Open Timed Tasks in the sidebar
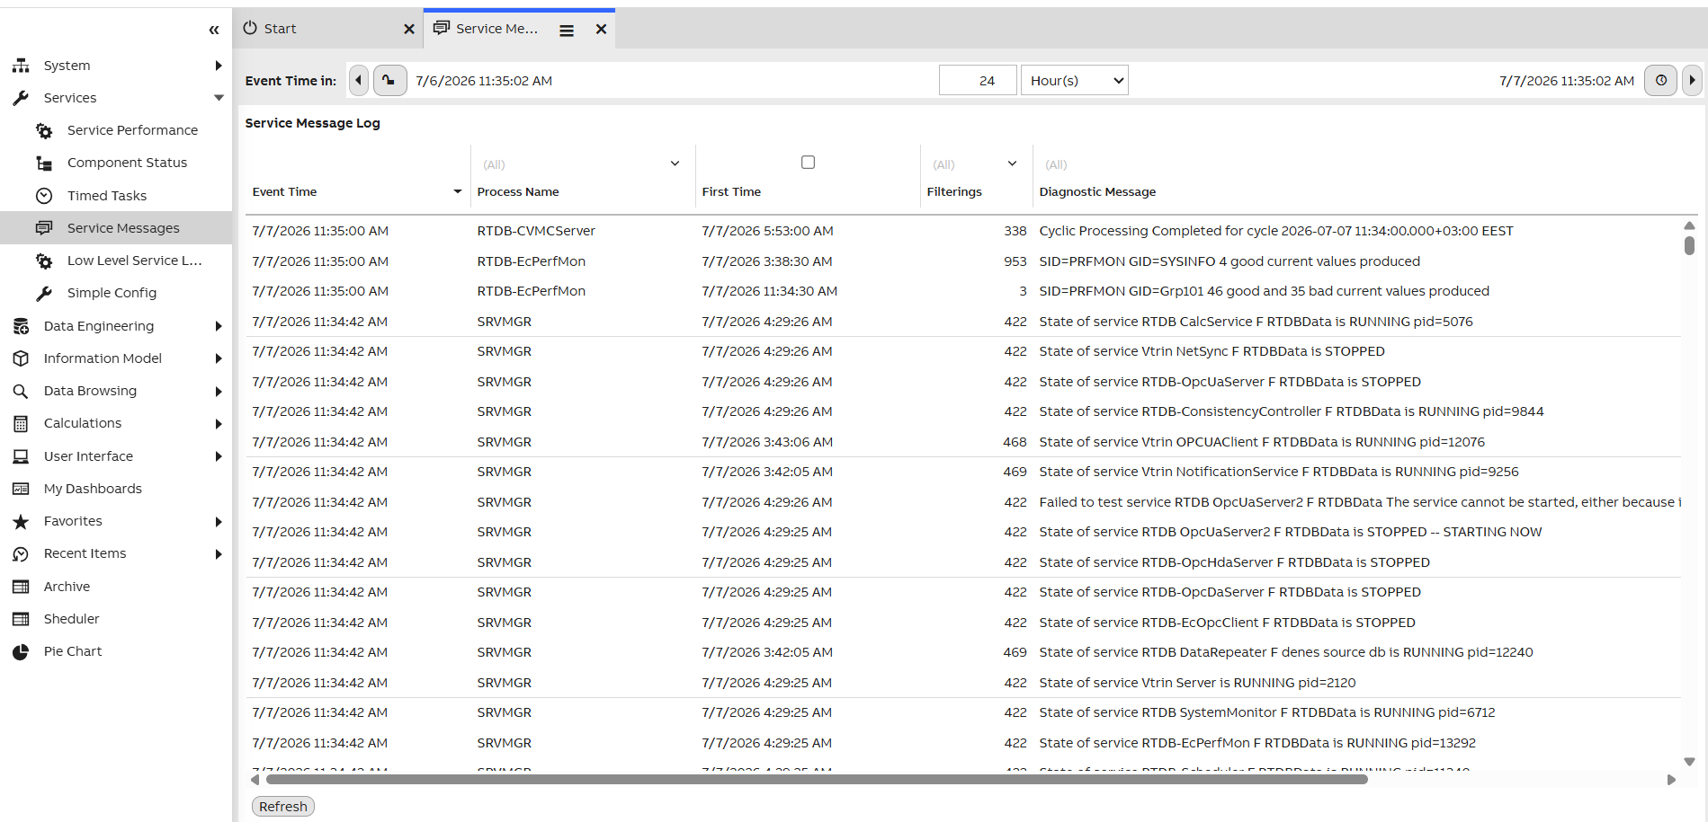 [x=106, y=196]
